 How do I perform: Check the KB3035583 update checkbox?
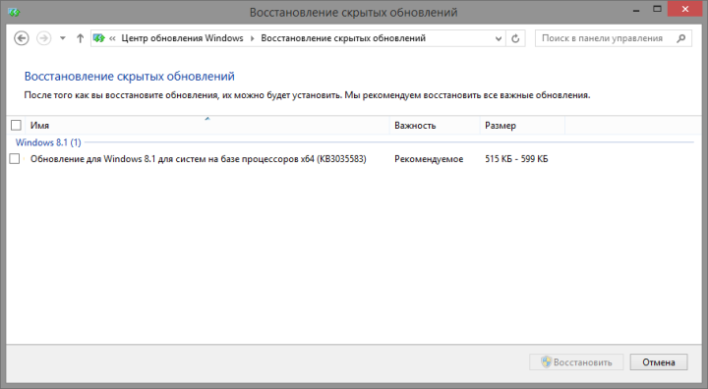pos(15,158)
